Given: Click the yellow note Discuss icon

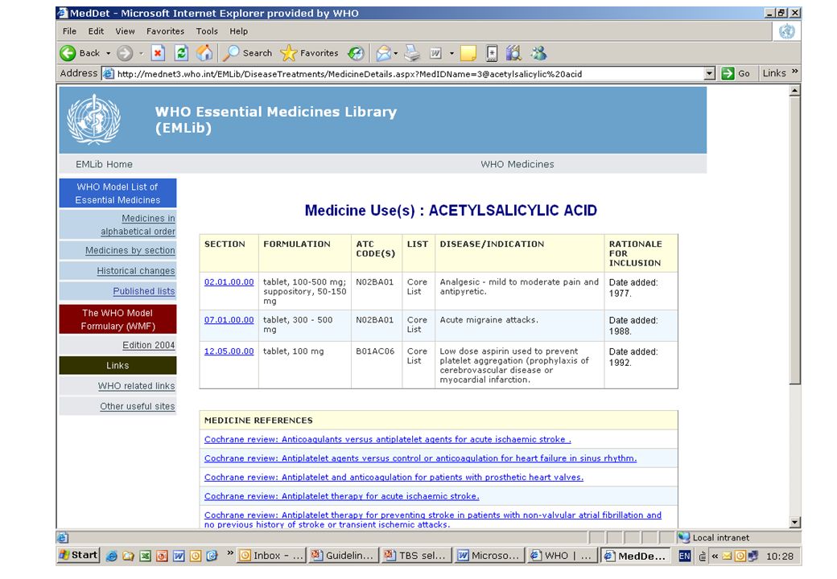Looking at the screenshot, I should point(468,53).
